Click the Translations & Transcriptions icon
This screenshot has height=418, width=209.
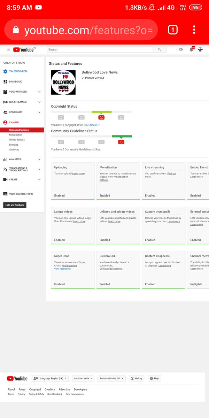pos(5,169)
